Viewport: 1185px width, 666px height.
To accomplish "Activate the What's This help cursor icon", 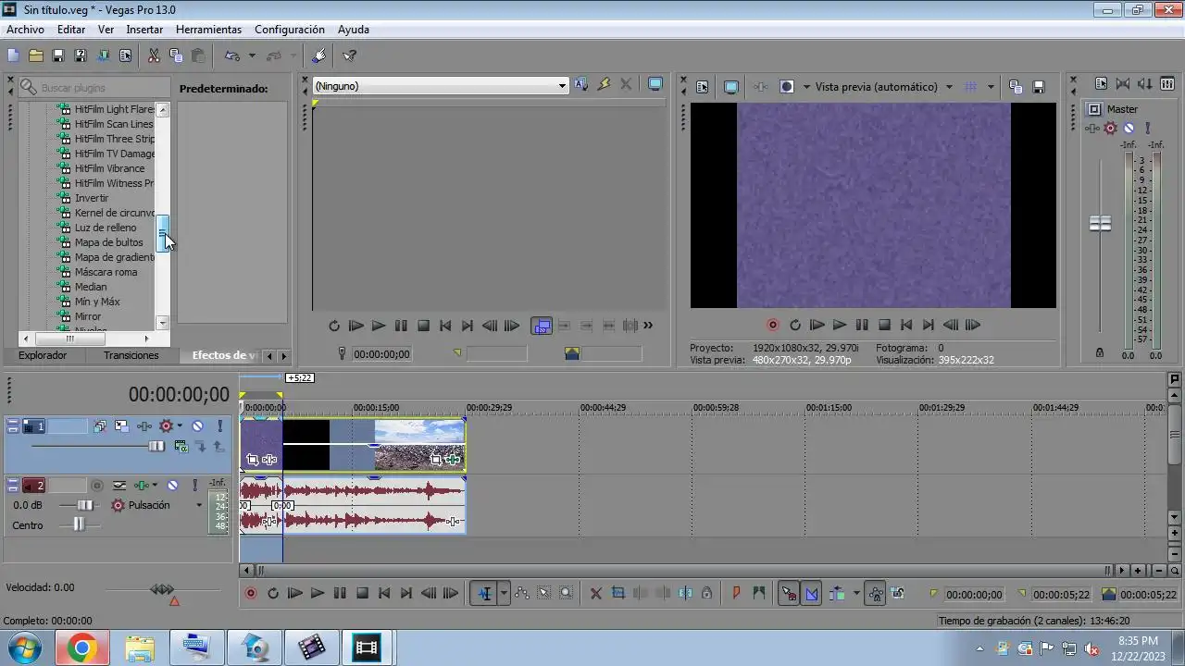I will click(x=349, y=55).
